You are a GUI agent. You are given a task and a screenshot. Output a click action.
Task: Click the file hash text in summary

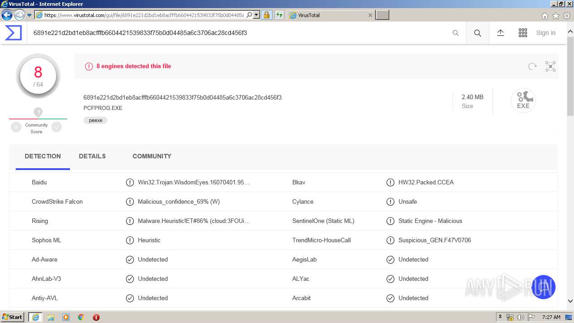click(183, 97)
